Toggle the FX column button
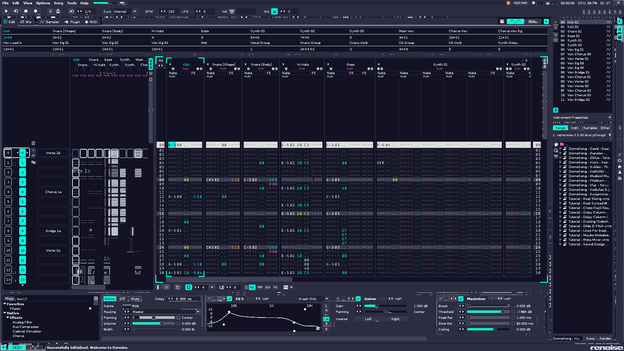 [x=275, y=287]
